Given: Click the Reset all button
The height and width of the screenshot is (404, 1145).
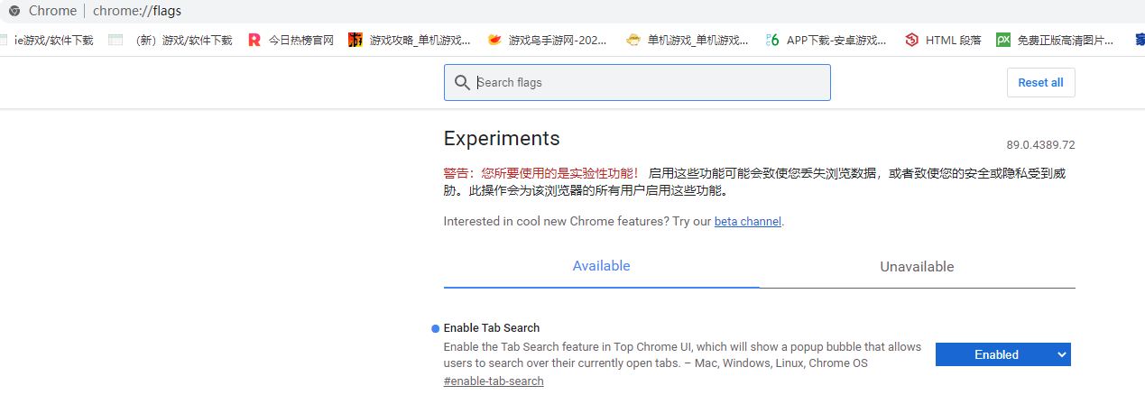Looking at the screenshot, I should (x=1040, y=82).
